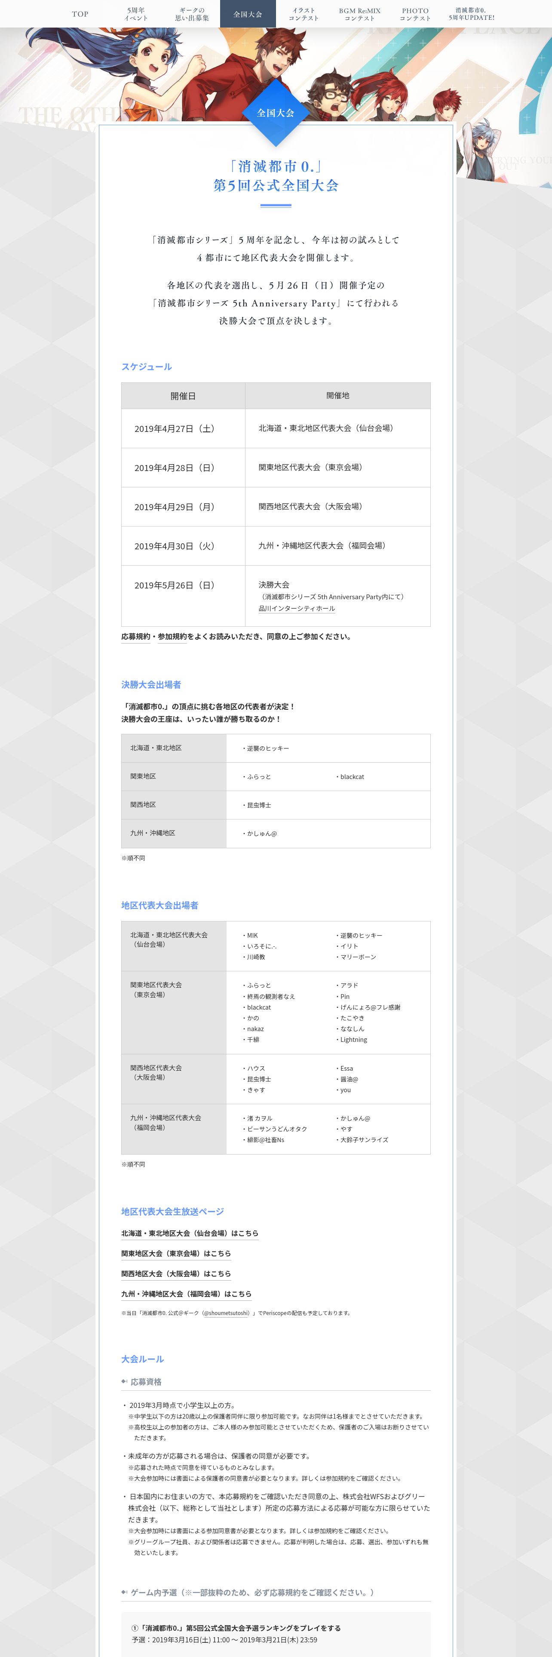Open the 5周年イベント navigation item

coord(135,14)
